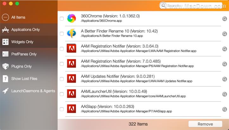Check AAM Registration Notifier 7.0.0.485 checkbox
Screen dimensions: 229x130
62,64
